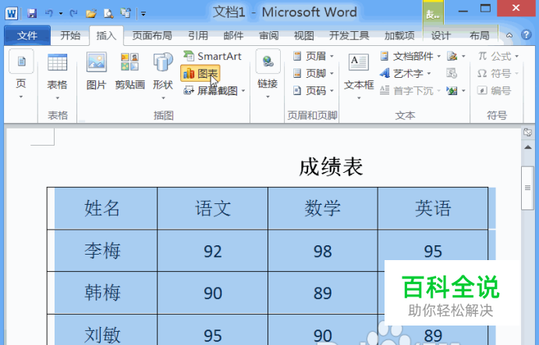Click the Page Number (页码) icon
Screen dimensions: 539x345
pos(297,90)
